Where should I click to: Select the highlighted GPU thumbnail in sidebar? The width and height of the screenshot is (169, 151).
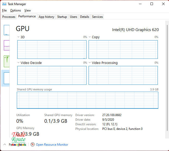[6, 78]
